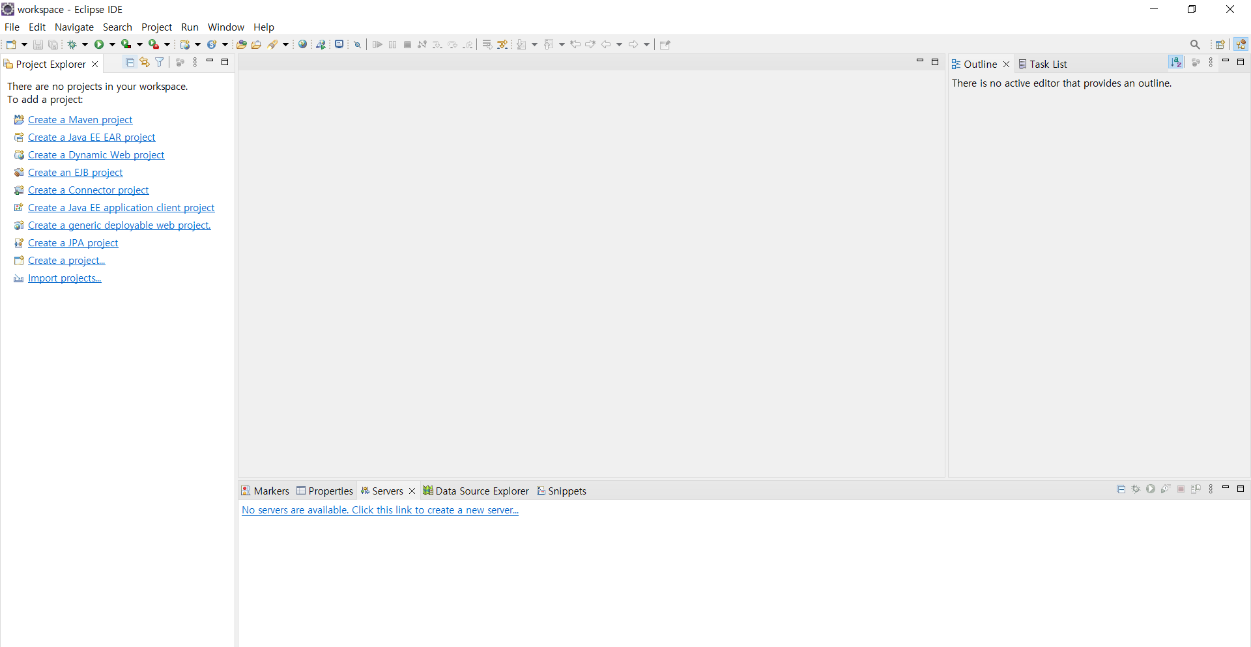Click the Launch Web Service wizard icon
The image size is (1251, 647).
pos(321,44)
